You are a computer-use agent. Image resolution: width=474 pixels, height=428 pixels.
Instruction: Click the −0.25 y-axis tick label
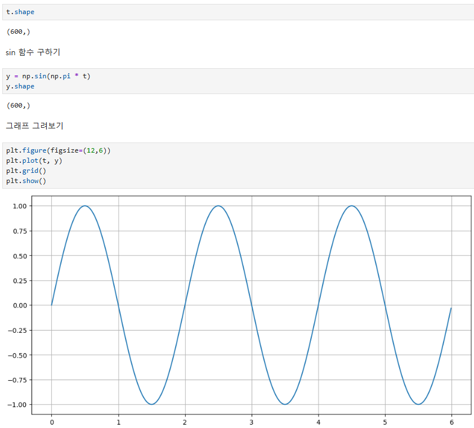pyautogui.click(x=17, y=331)
